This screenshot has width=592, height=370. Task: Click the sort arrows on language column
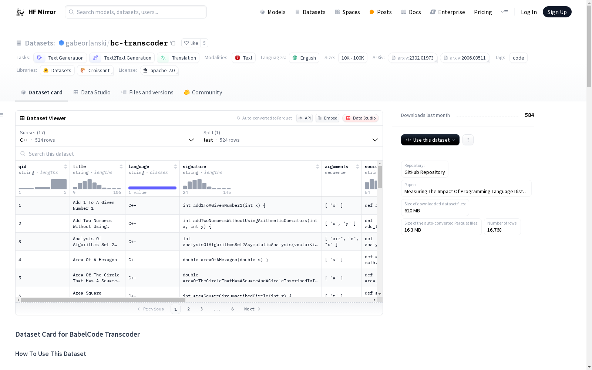(x=175, y=166)
